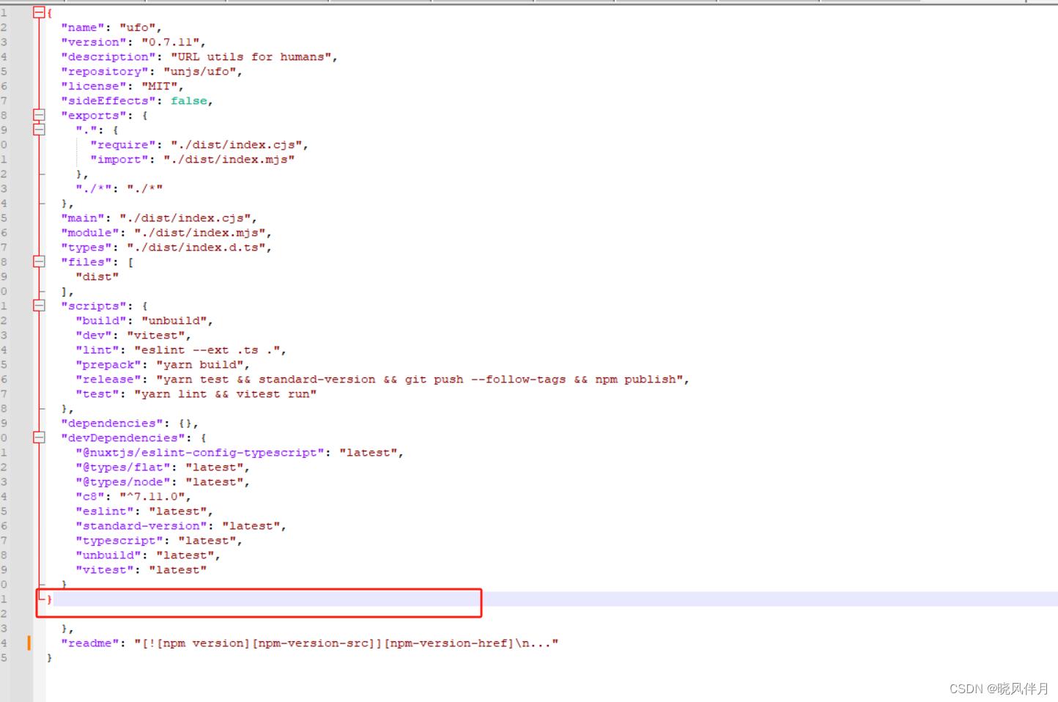
Task: Click the "0.7.11" version value
Action: click(x=171, y=43)
